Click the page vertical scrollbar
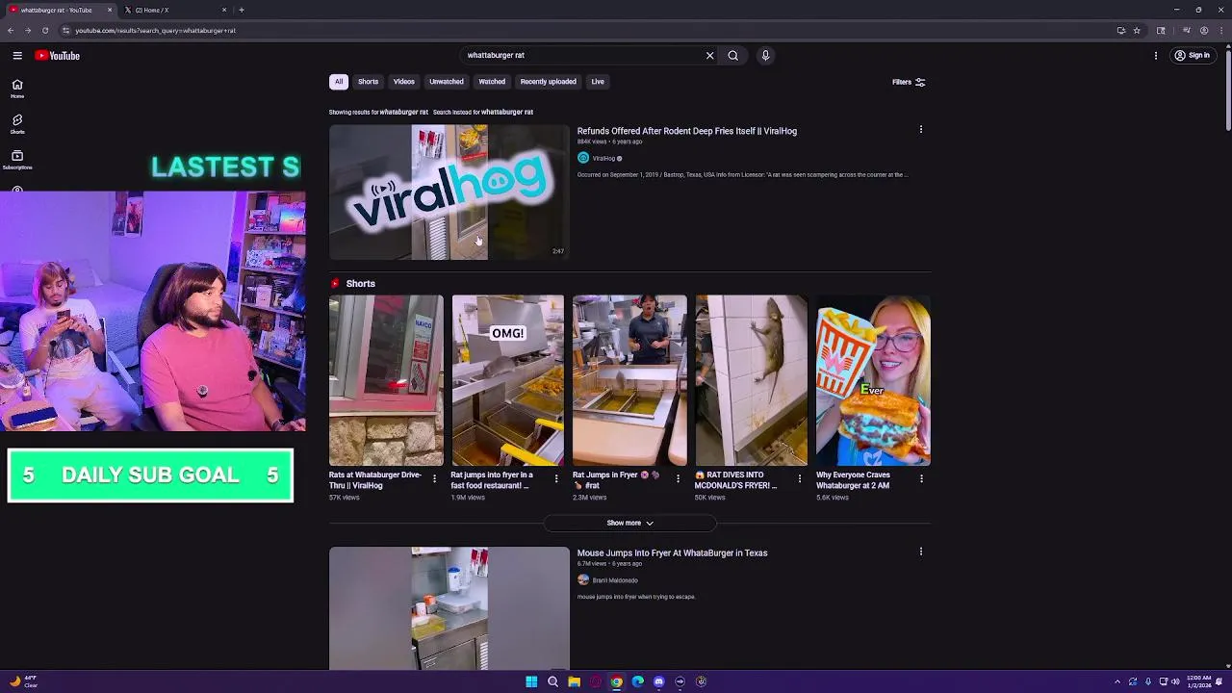Screen dimensions: 1232x693 [x=1226, y=91]
